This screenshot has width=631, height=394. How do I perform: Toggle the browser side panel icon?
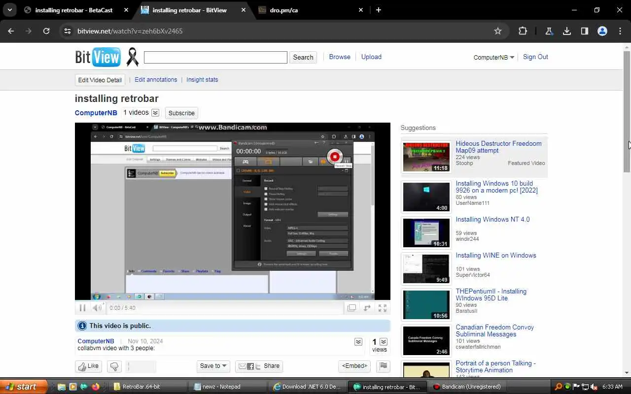pyautogui.click(x=585, y=31)
